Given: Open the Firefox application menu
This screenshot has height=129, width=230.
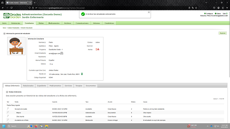Looking at the screenshot, I should (227, 8).
